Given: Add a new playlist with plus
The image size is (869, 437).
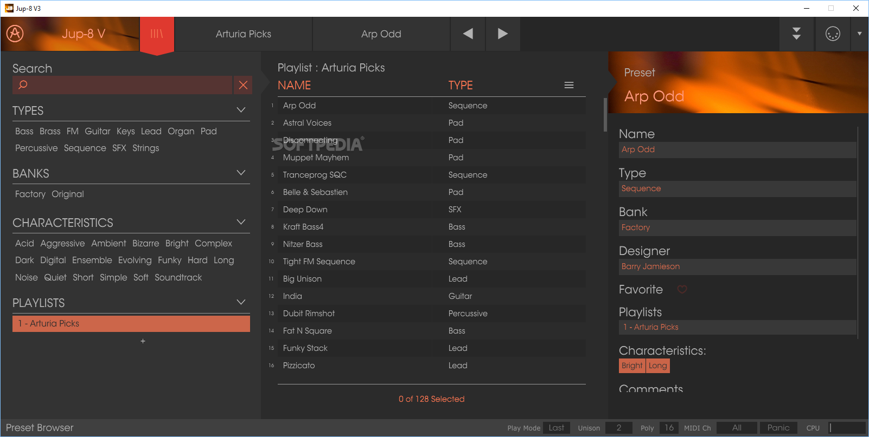Looking at the screenshot, I should click(143, 341).
